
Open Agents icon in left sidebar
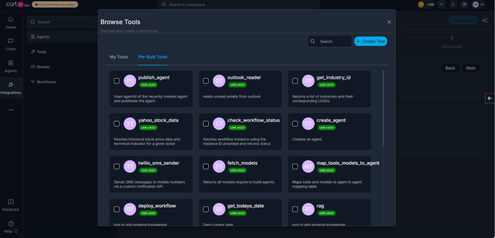tap(11, 66)
